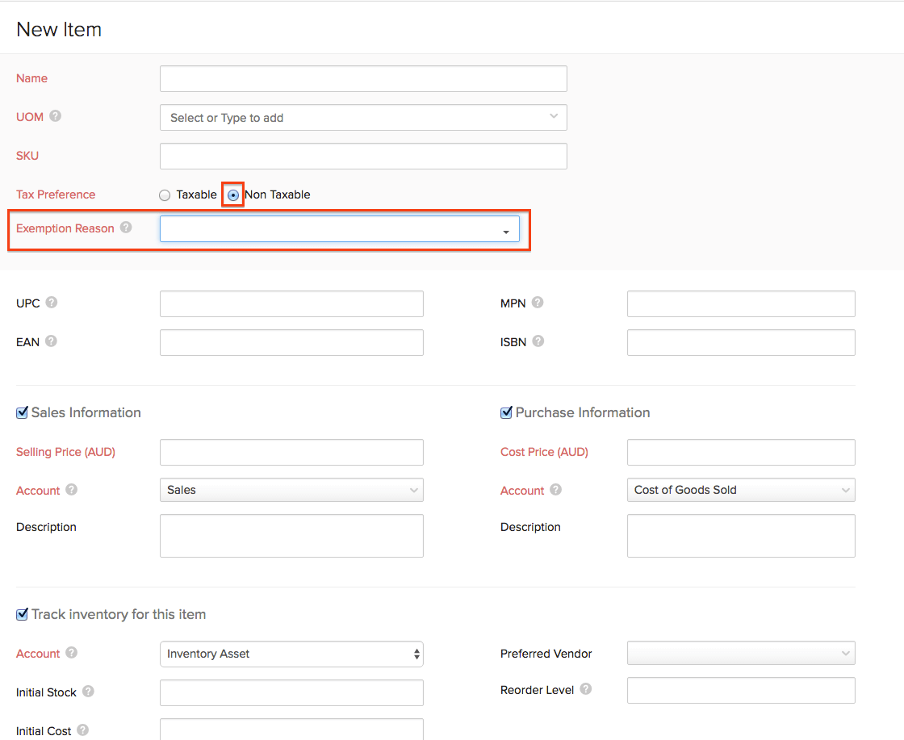Click the help icon next to UOM
The height and width of the screenshot is (740, 904).
[55, 116]
